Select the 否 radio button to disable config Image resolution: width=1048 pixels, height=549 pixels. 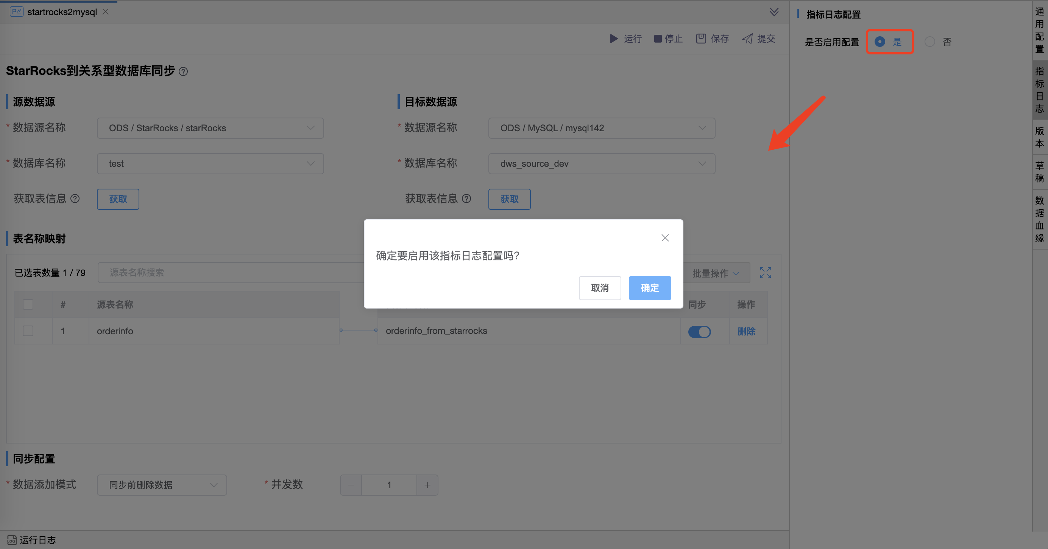(x=929, y=42)
